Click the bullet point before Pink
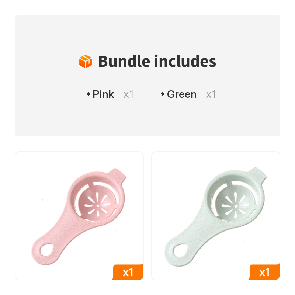295x295 pixels. (x=88, y=94)
